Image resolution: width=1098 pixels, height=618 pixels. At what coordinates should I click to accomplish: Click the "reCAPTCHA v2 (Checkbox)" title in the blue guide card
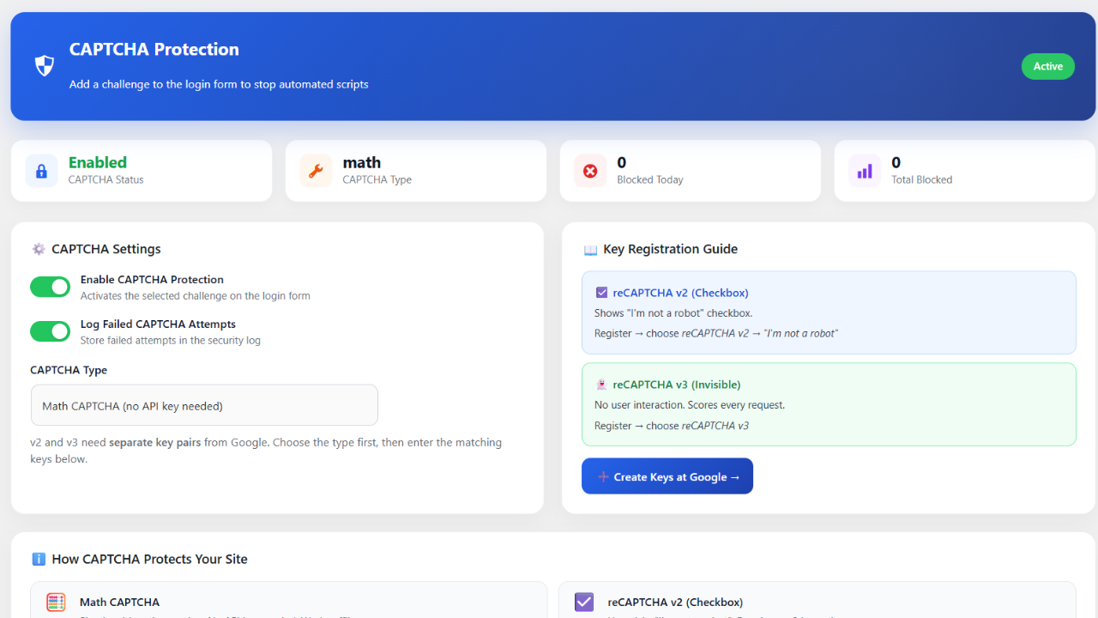pos(681,293)
